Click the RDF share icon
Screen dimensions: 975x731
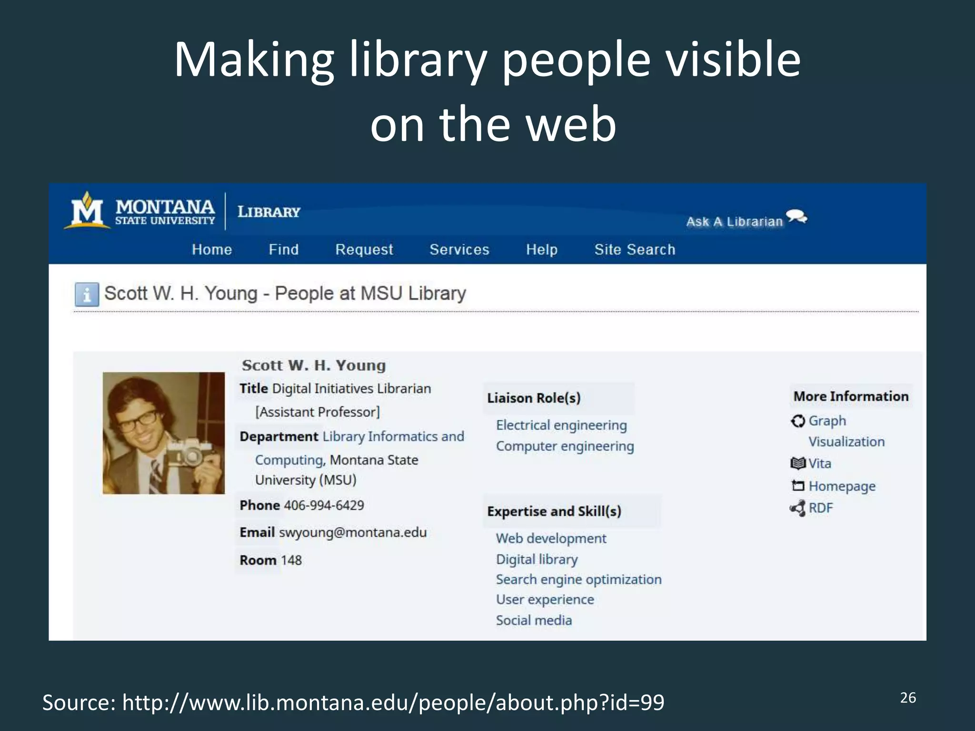798,508
